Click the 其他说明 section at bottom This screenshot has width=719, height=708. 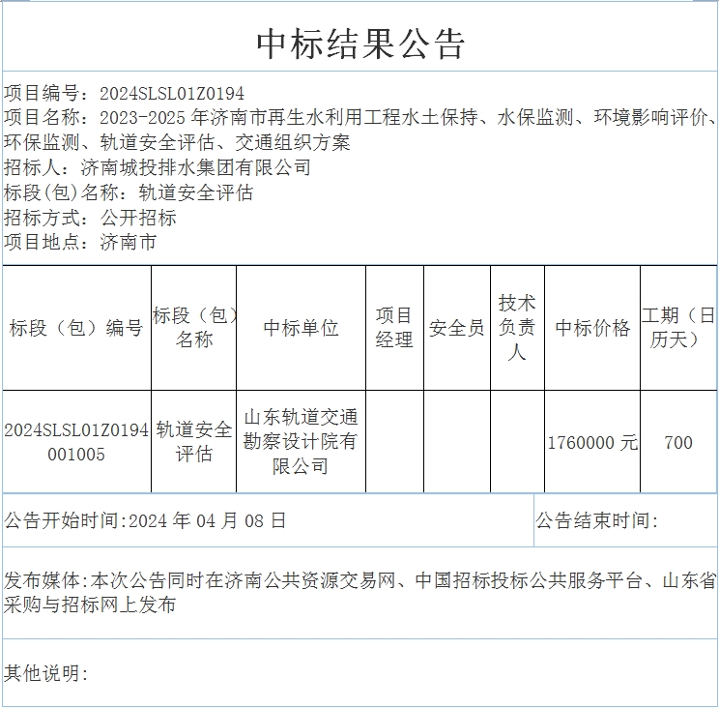click(46, 673)
